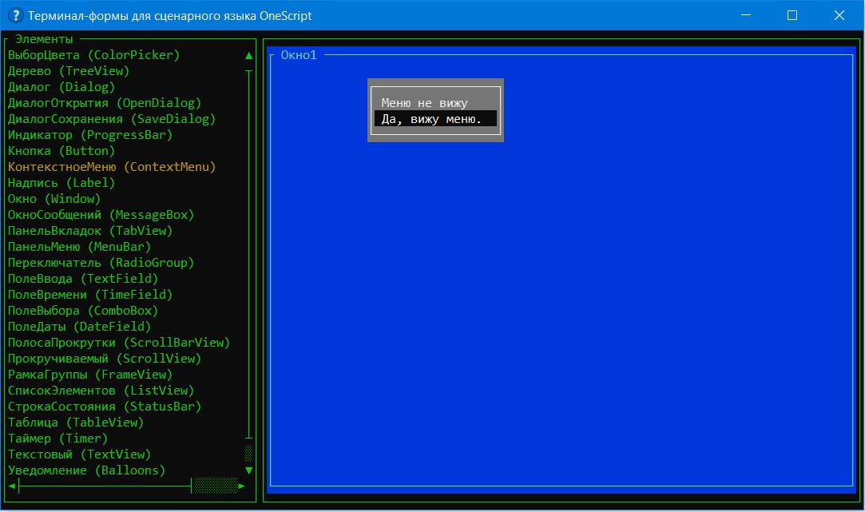
Task: Click ПолосаПрокрутки (ScrollBarView) entry
Action: click(x=119, y=343)
